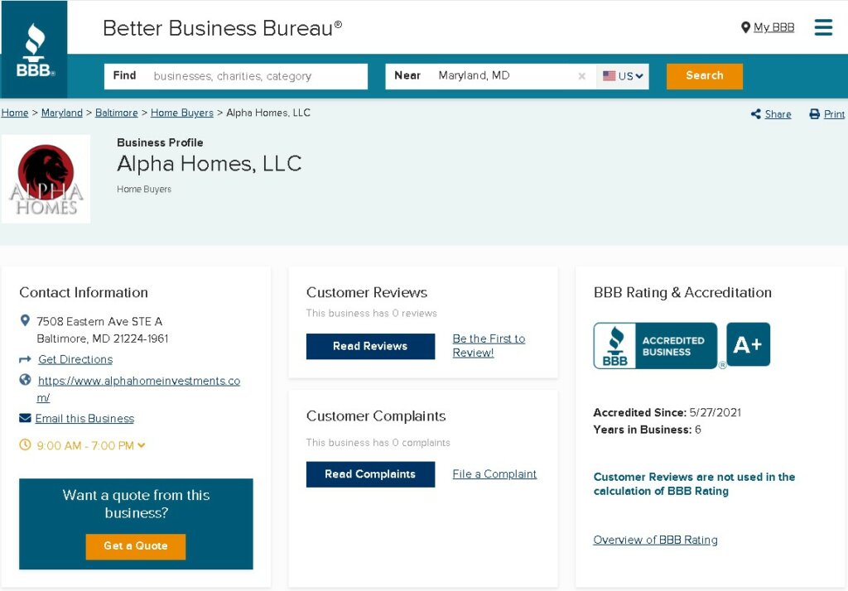Click the 'Baltimore, MD 21224-1961' address line
This screenshot has width=848, height=591.
102,339
